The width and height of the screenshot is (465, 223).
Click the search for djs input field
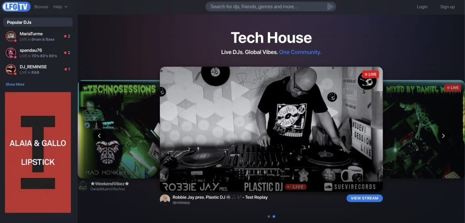[x=266, y=7]
